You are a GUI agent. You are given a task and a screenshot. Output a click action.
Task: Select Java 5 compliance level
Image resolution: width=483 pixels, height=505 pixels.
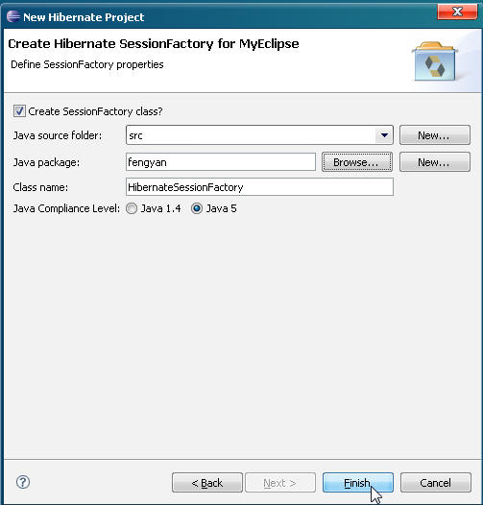pyautogui.click(x=197, y=208)
